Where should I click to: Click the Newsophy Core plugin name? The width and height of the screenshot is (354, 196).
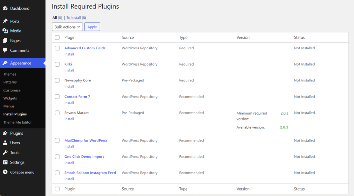pos(77,80)
